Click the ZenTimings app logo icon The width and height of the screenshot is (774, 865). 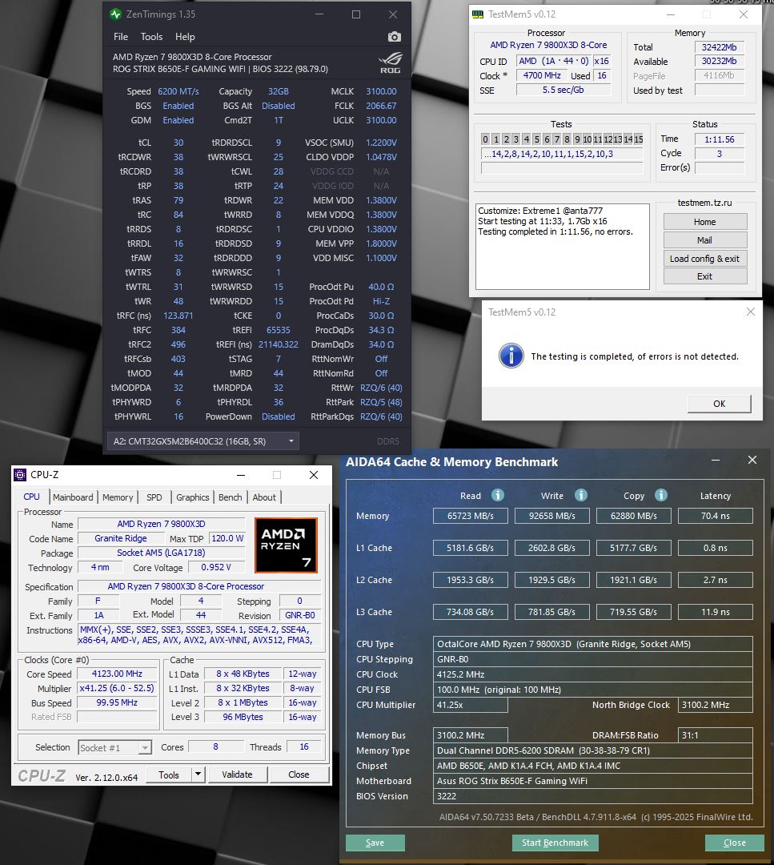(x=115, y=14)
